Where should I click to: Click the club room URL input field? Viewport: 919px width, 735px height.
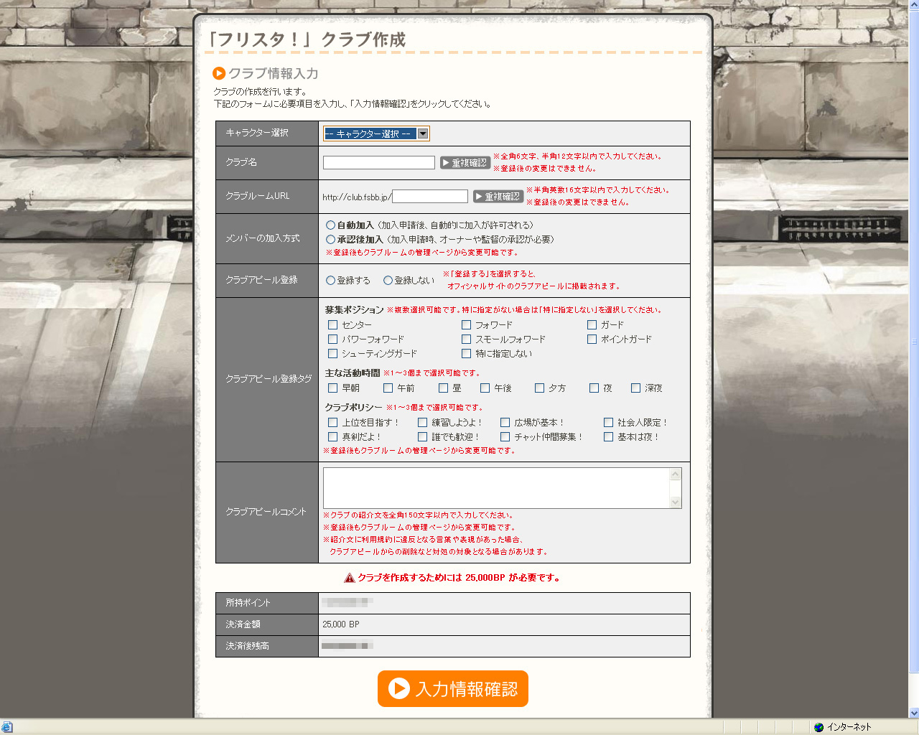[430, 197]
